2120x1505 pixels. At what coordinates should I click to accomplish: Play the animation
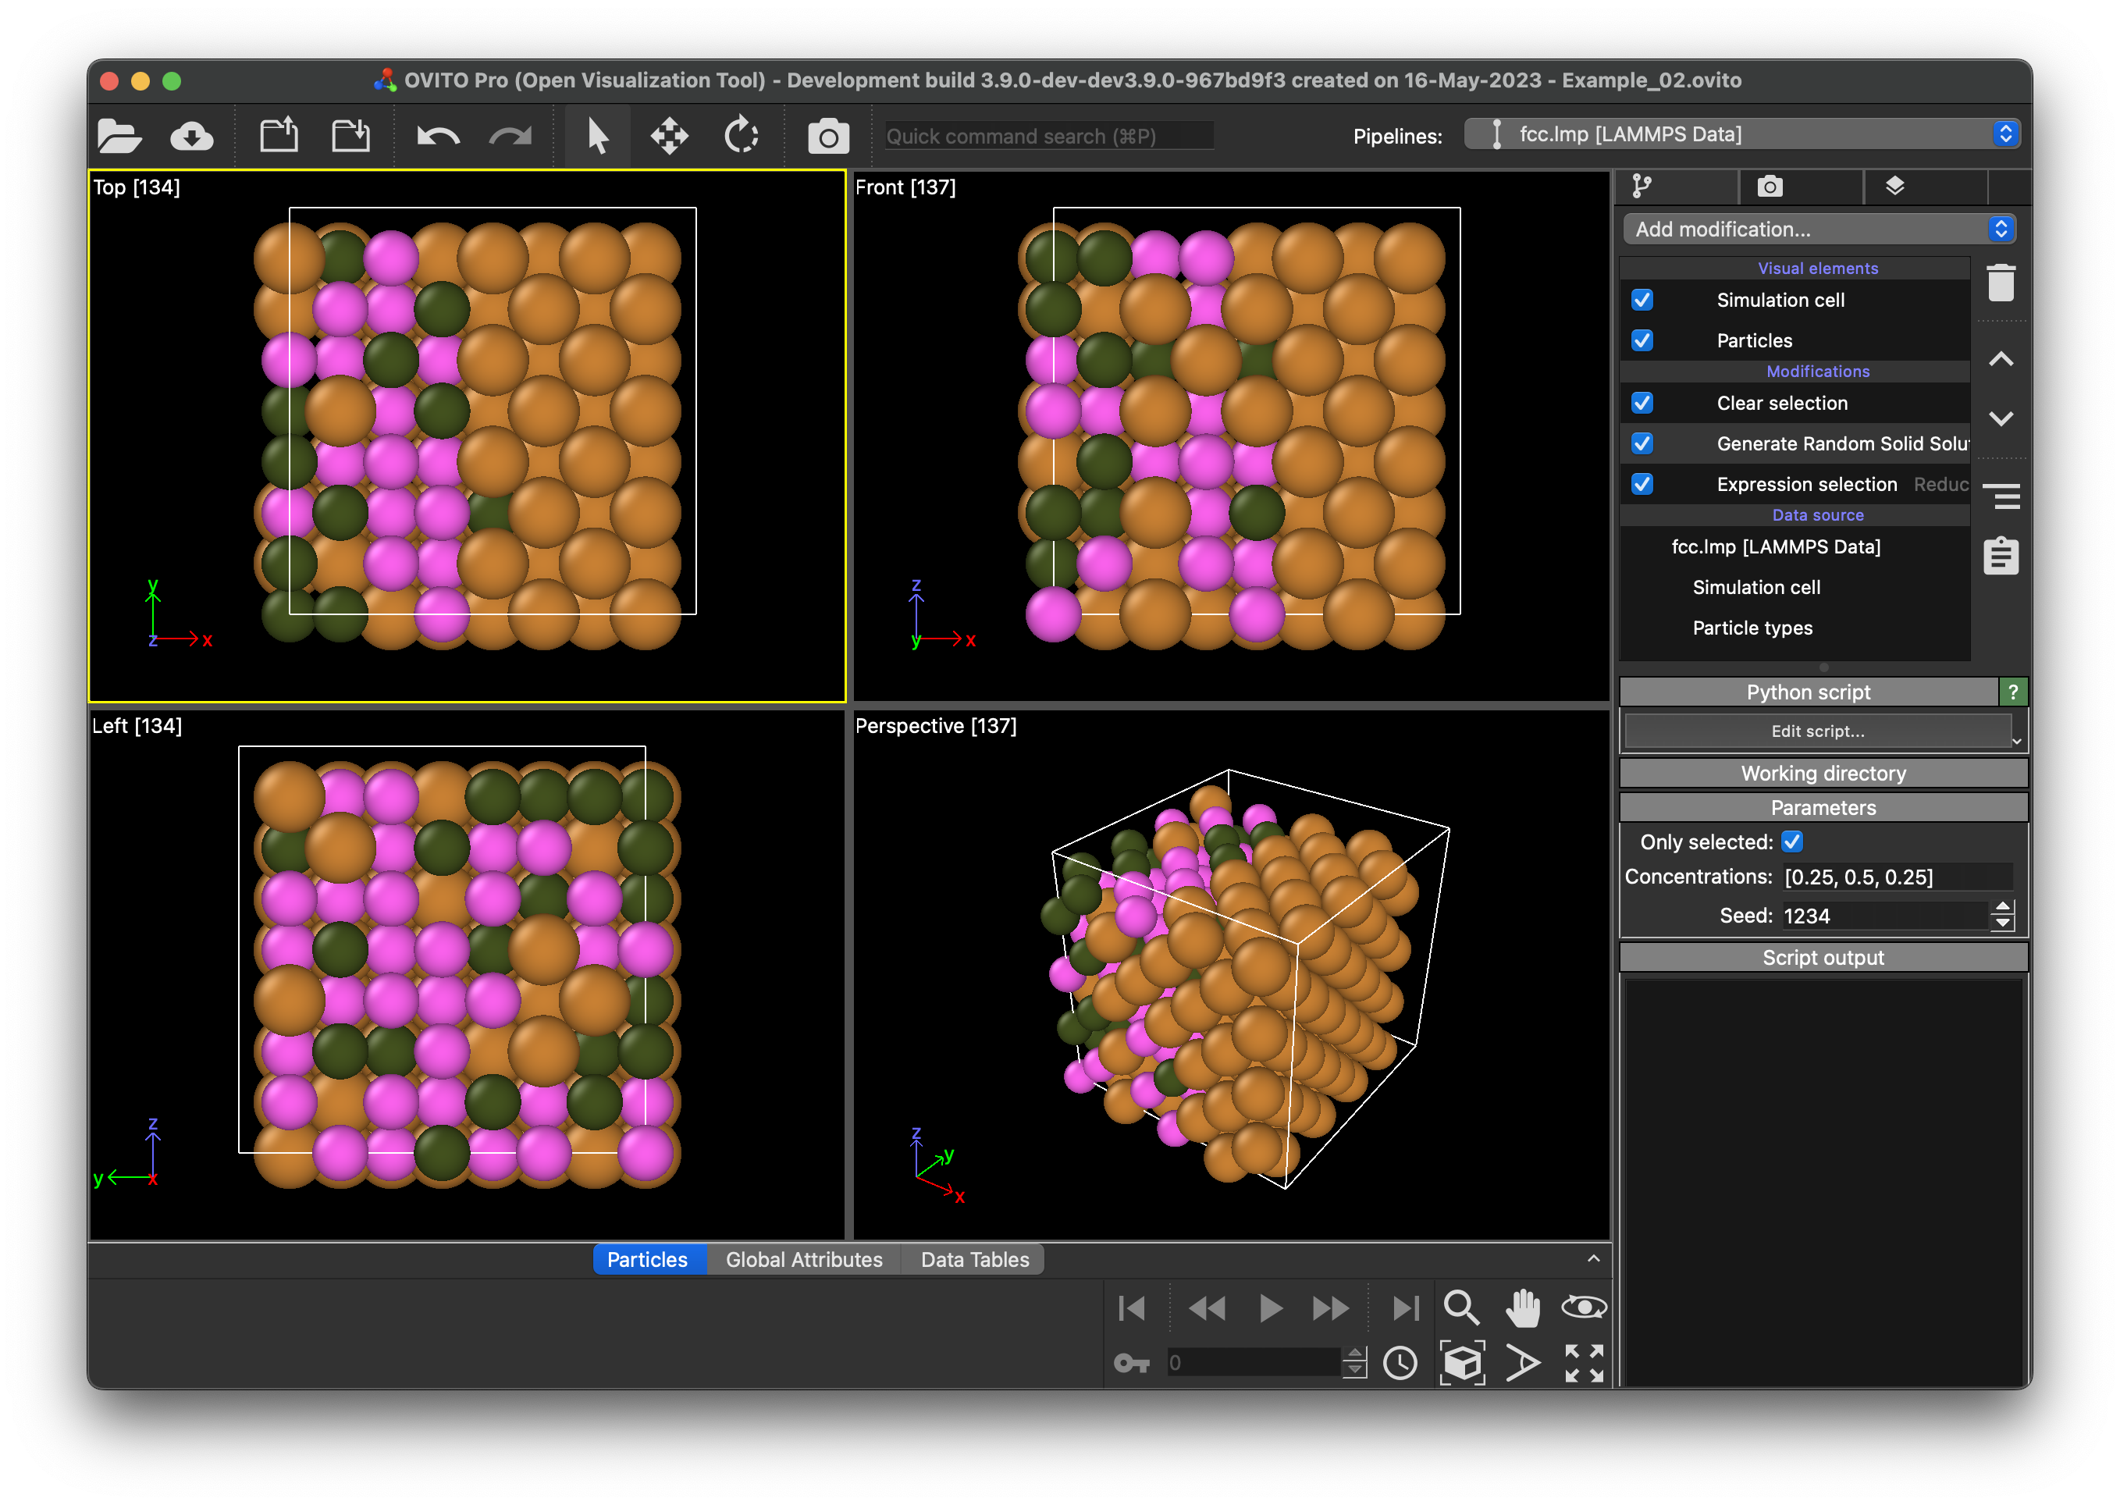[x=1270, y=1308]
